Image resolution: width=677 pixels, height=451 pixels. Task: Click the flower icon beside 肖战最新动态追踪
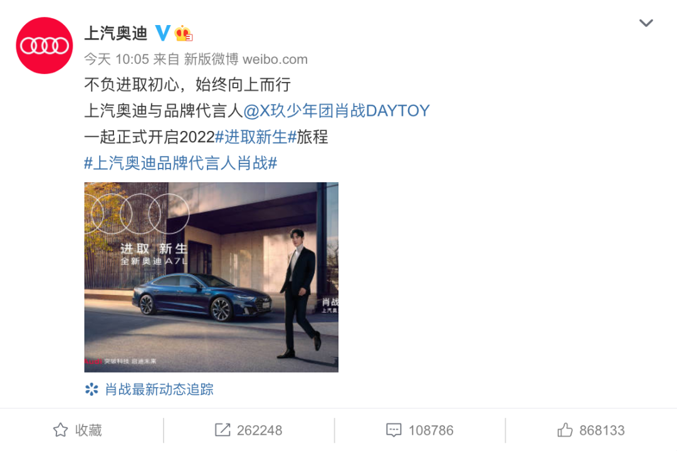[92, 389]
